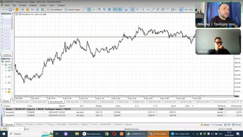This screenshot has height=137, width=243.
Task: Click the tile windows grid icon
Action: (109, 10)
